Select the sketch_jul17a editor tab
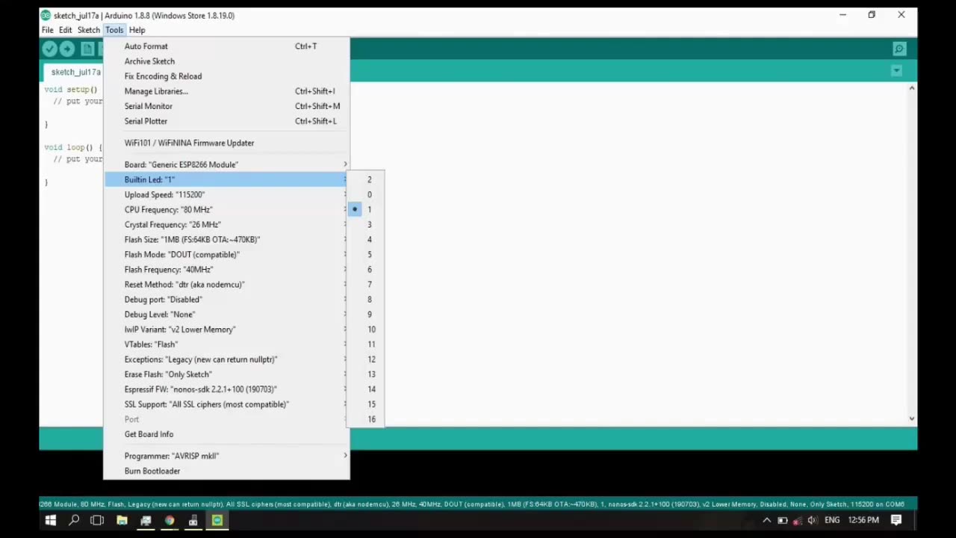This screenshot has height=538, width=956. pyautogui.click(x=75, y=72)
